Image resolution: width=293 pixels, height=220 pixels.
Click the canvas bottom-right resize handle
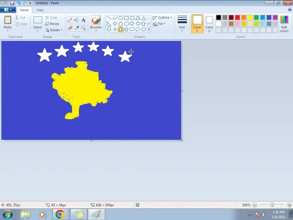pyautogui.click(x=182, y=140)
